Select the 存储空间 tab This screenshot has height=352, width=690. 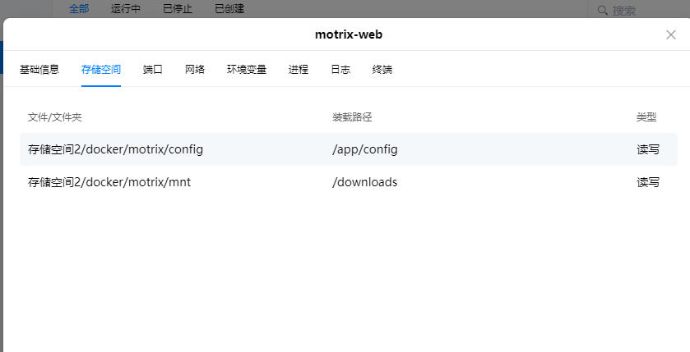[101, 70]
